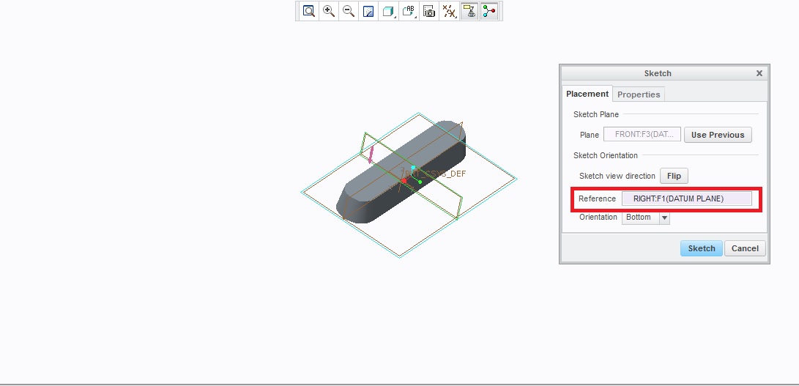Click the Use Previous button
The width and height of the screenshot is (799, 386).
pos(718,135)
